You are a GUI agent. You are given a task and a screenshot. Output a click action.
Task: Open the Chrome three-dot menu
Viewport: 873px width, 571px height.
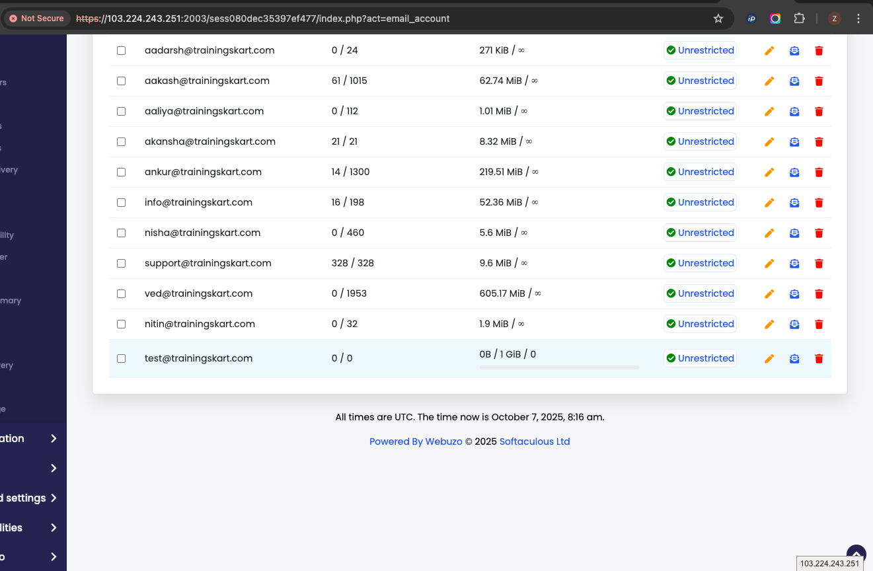click(858, 19)
